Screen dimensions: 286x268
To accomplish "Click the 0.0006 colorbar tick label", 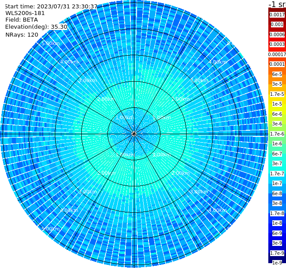I will pos(277,34).
